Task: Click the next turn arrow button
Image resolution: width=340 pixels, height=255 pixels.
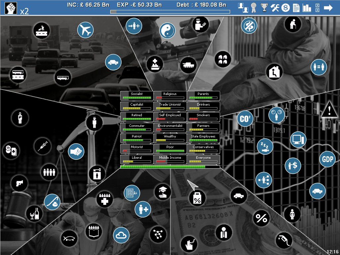Action: [328, 8]
